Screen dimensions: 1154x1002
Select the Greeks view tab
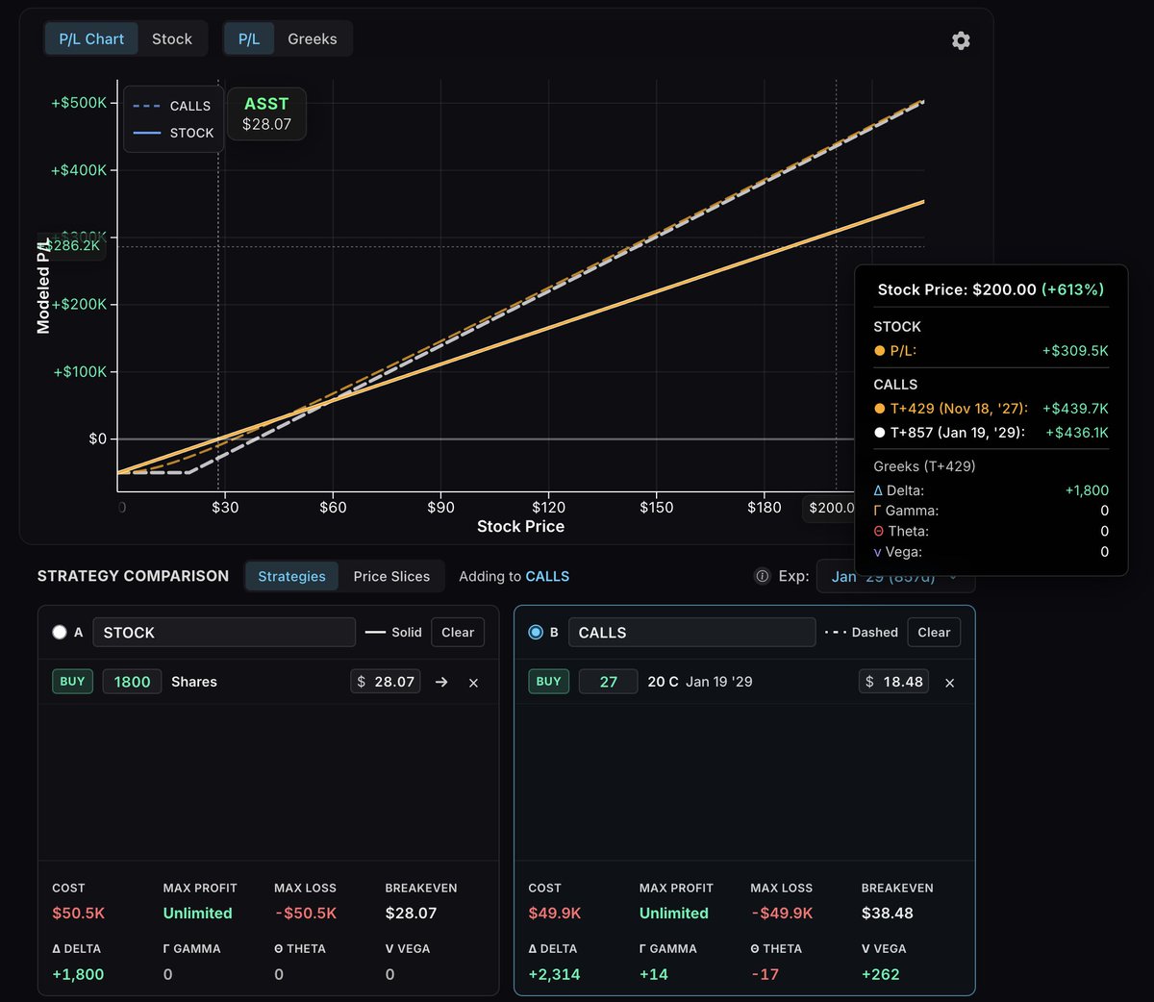pyautogui.click(x=313, y=38)
